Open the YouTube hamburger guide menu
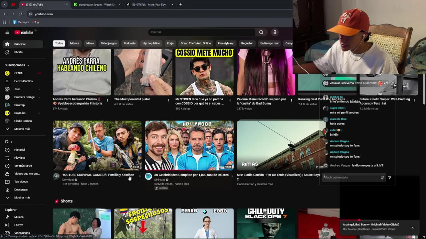 click(x=7, y=32)
